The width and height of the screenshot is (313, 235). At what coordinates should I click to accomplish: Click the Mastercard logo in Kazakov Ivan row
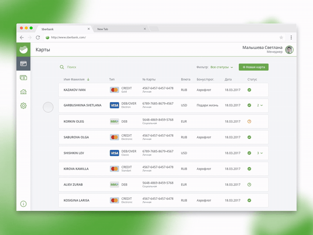pos(114,90)
